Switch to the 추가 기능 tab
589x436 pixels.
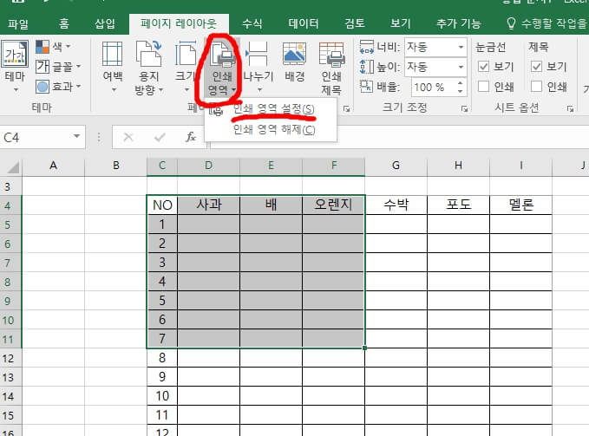(458, 24)
